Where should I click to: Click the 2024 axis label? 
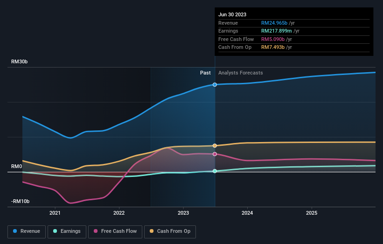[x=247, y=213]
